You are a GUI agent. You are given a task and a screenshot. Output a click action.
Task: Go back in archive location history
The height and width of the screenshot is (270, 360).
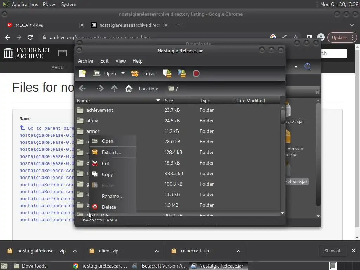[x=82, y=88]
